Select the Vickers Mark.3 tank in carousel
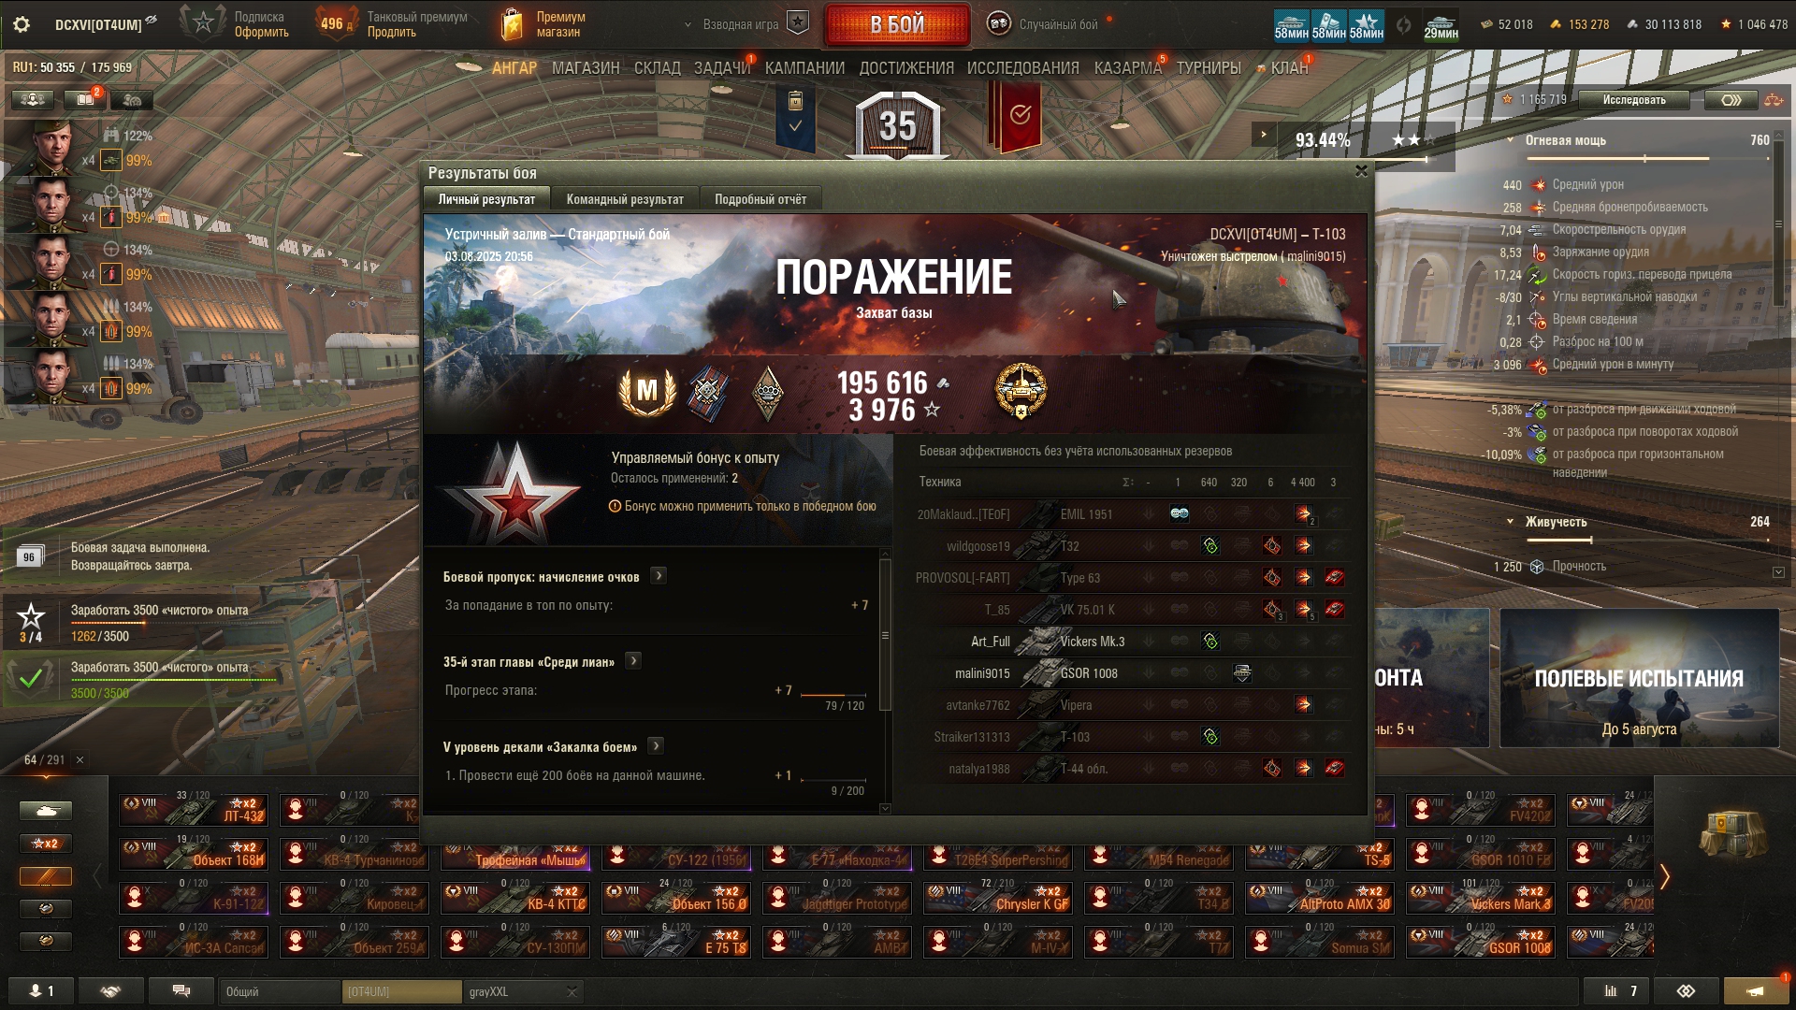The width and height of the screenshot is (1796, 1010). (1481, 898)
